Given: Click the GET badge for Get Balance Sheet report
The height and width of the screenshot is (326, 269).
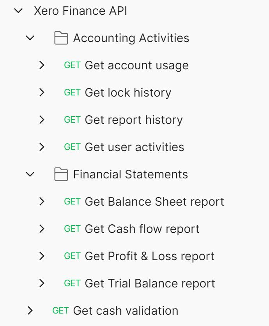Looking at the screenshot, I should tap(72, 201).
